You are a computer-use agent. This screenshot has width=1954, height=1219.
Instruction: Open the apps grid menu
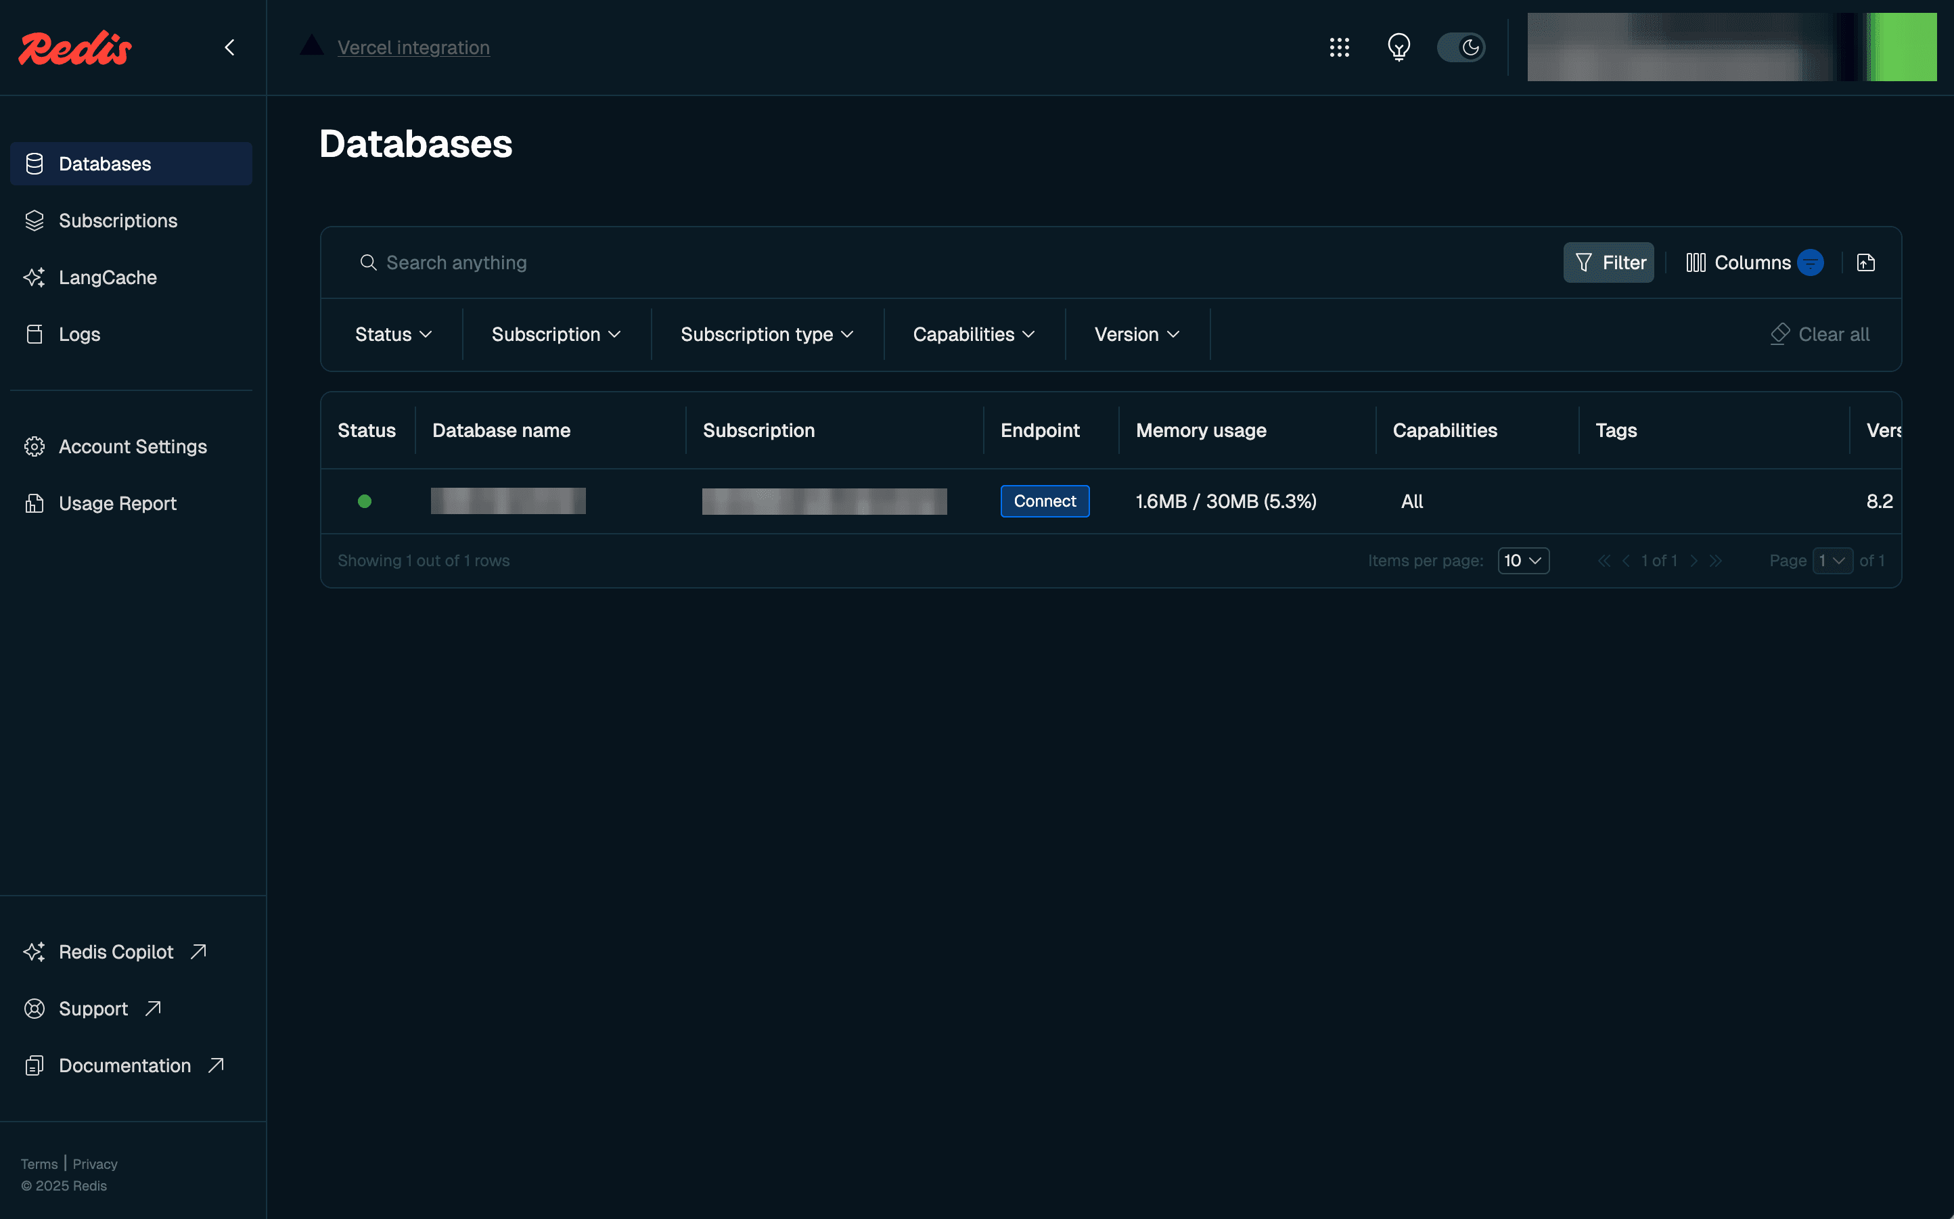tap(1339, 47)
